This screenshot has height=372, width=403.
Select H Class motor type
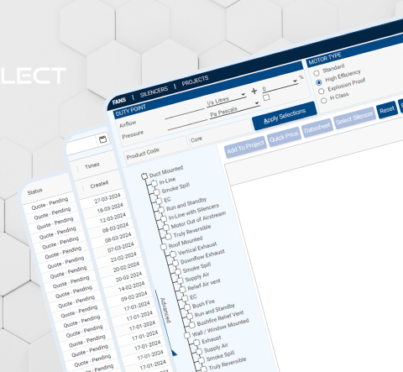(x=324, y=101)
